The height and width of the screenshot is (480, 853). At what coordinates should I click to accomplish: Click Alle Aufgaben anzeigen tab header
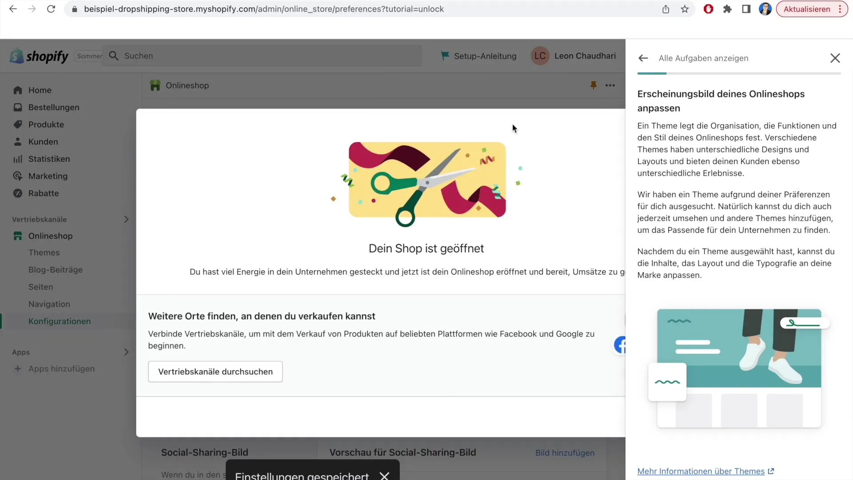(704, 58)
